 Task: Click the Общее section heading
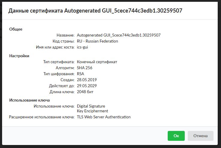(x=16, y=29)
